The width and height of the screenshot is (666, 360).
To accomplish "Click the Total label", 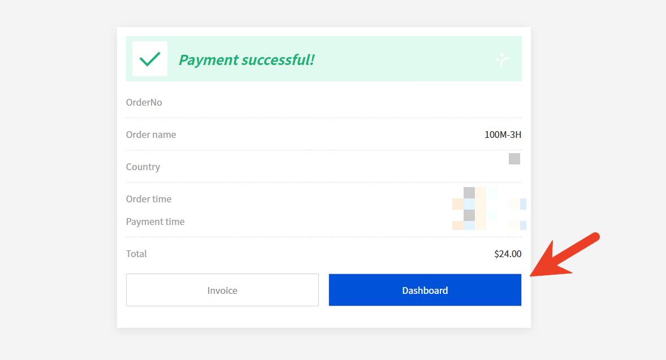I will tap(136, 254).
